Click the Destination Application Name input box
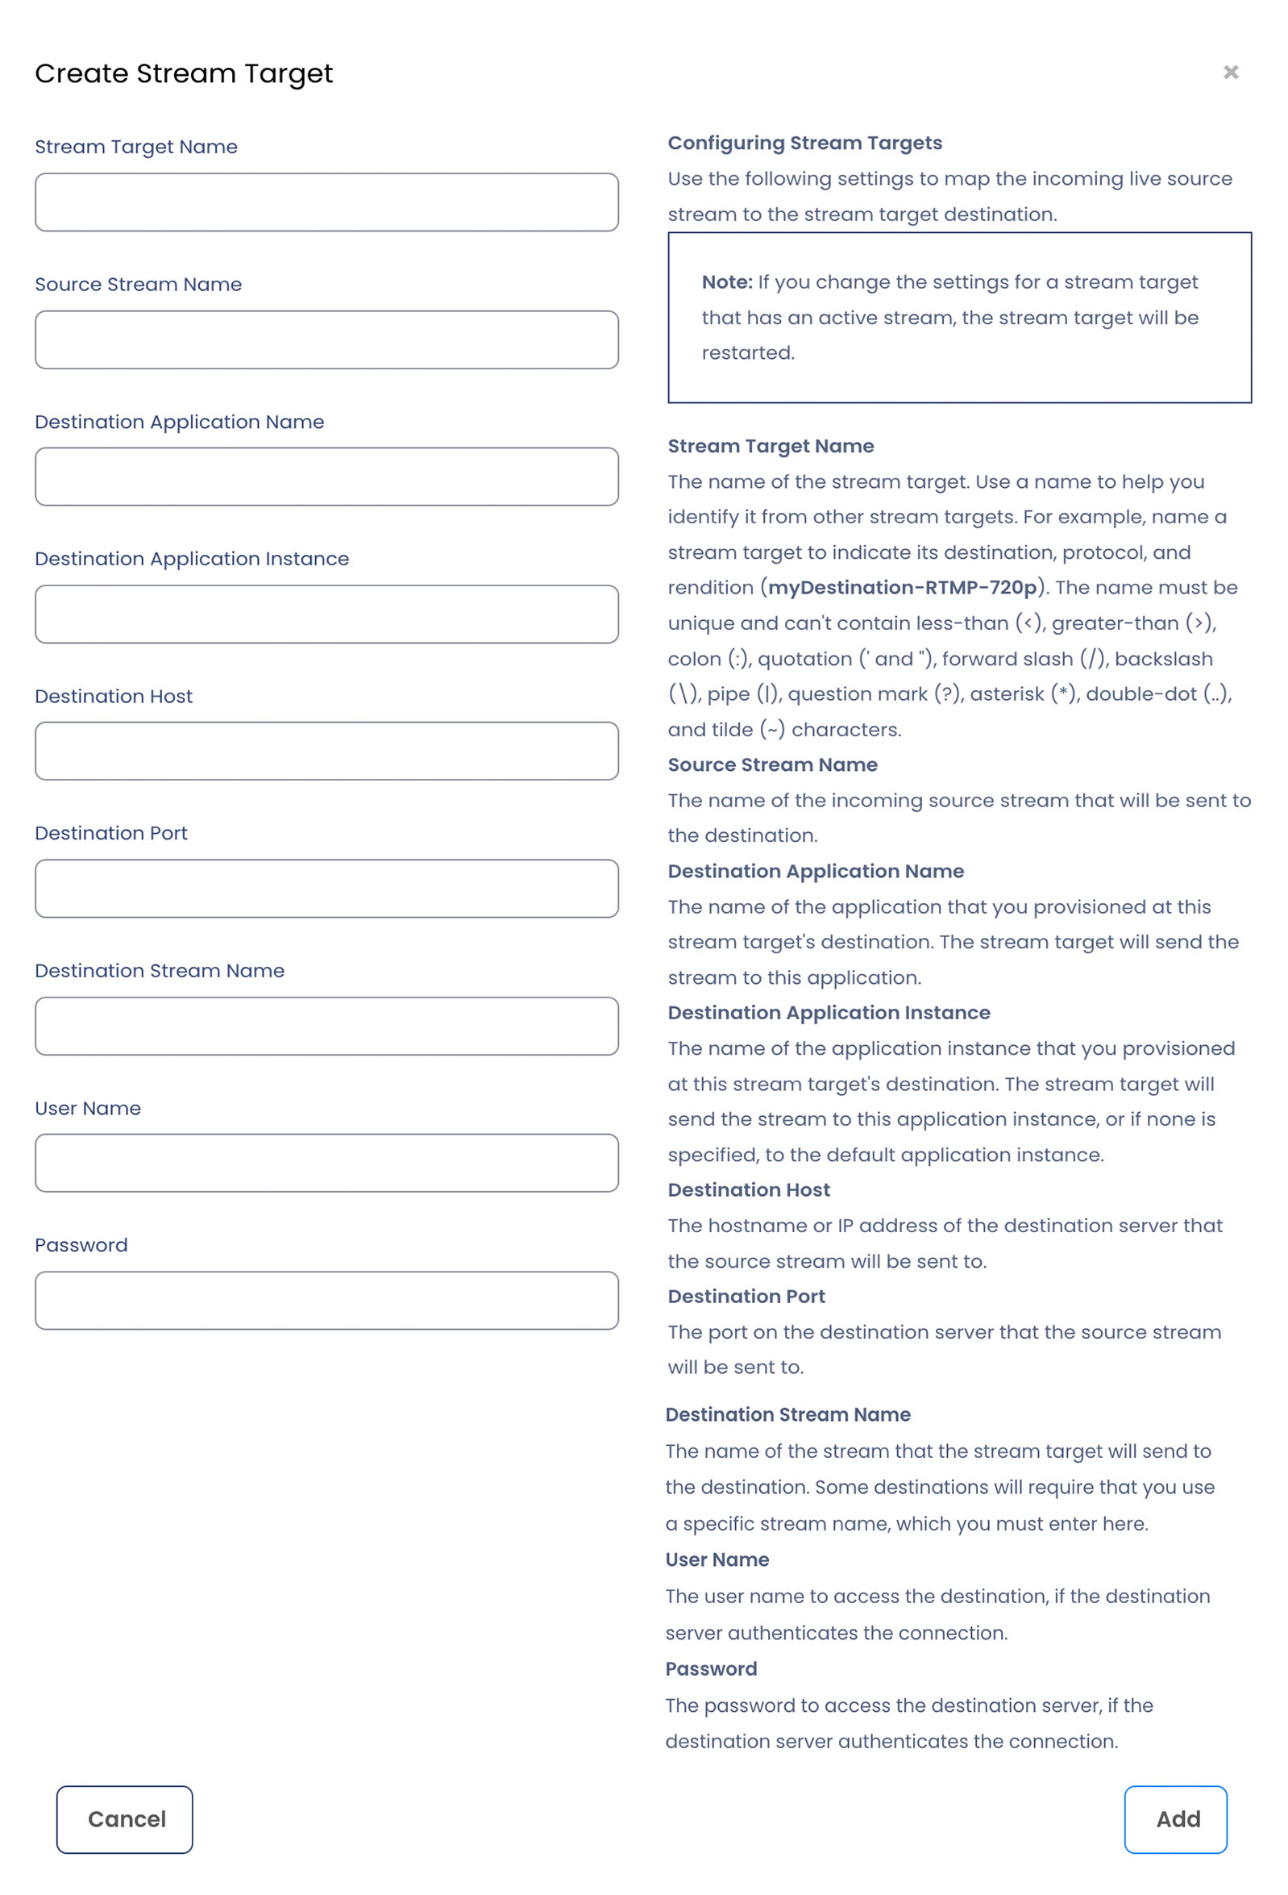1288x1895 pixels. [326, 477]
